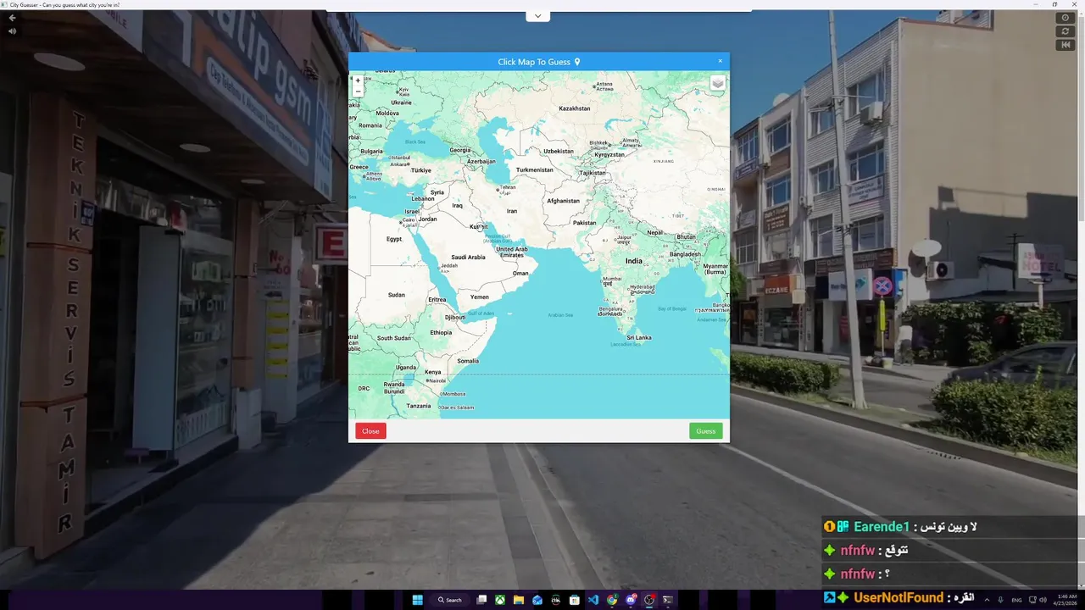Open the Windows Start menu
The image size is (1085, 610).
pyautogui.click(x=417, y=600)
